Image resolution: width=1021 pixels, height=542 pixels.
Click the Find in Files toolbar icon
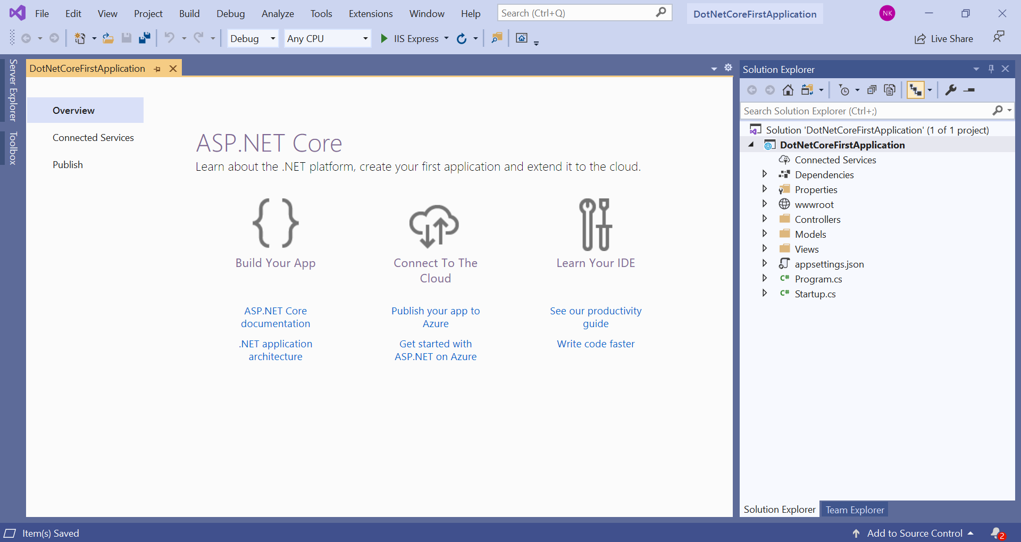click(x=497, y=38)
